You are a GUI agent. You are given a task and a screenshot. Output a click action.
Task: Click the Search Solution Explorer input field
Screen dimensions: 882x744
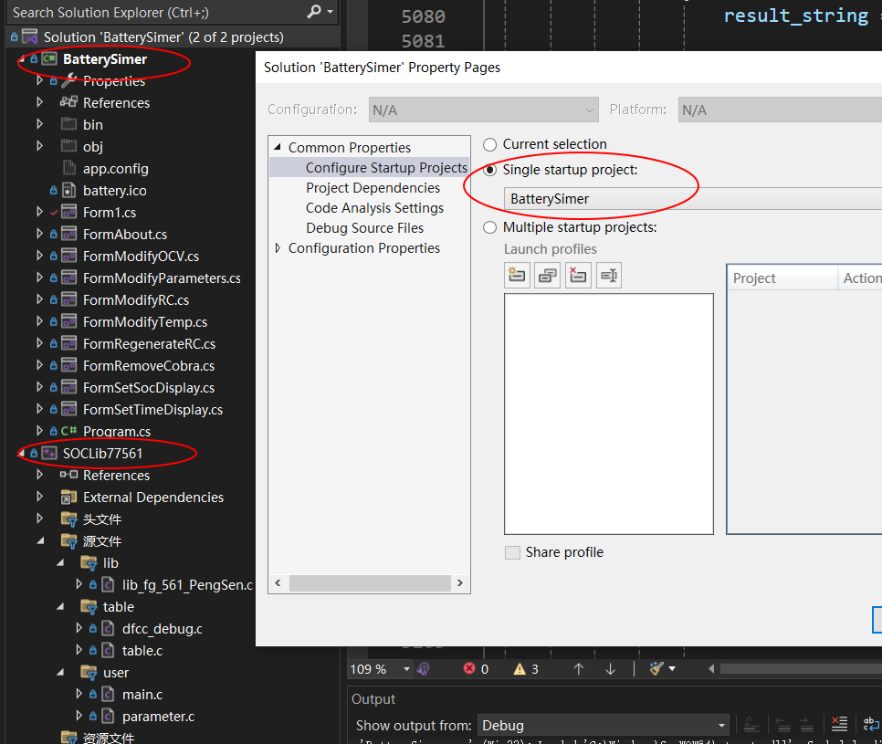pos(156,12)
